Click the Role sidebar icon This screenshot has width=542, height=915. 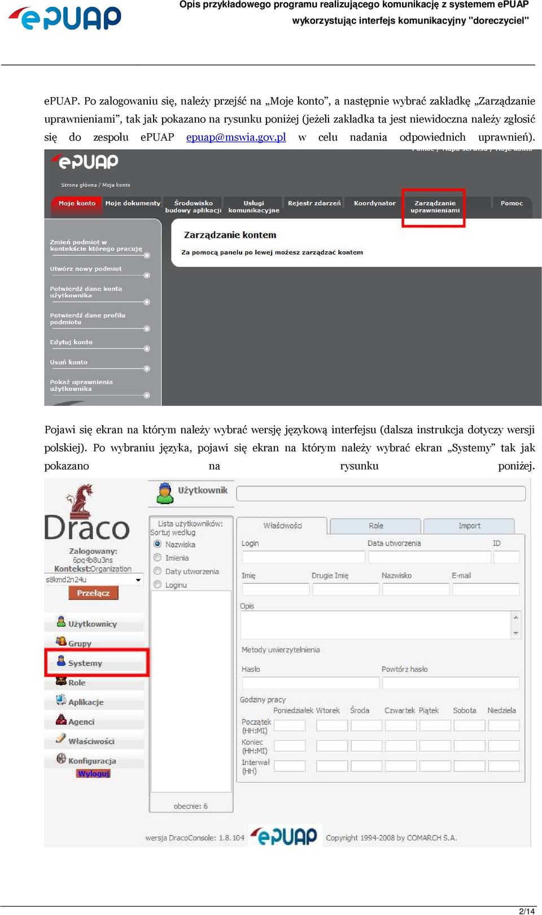point(61,680)
